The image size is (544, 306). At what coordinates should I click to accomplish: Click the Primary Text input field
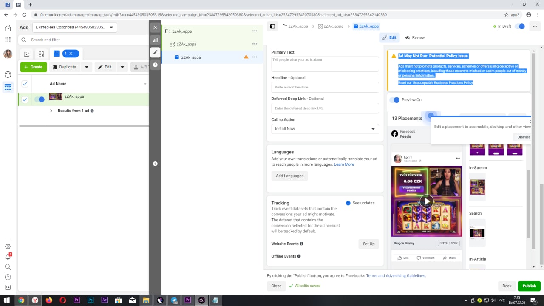coord(325,64)
